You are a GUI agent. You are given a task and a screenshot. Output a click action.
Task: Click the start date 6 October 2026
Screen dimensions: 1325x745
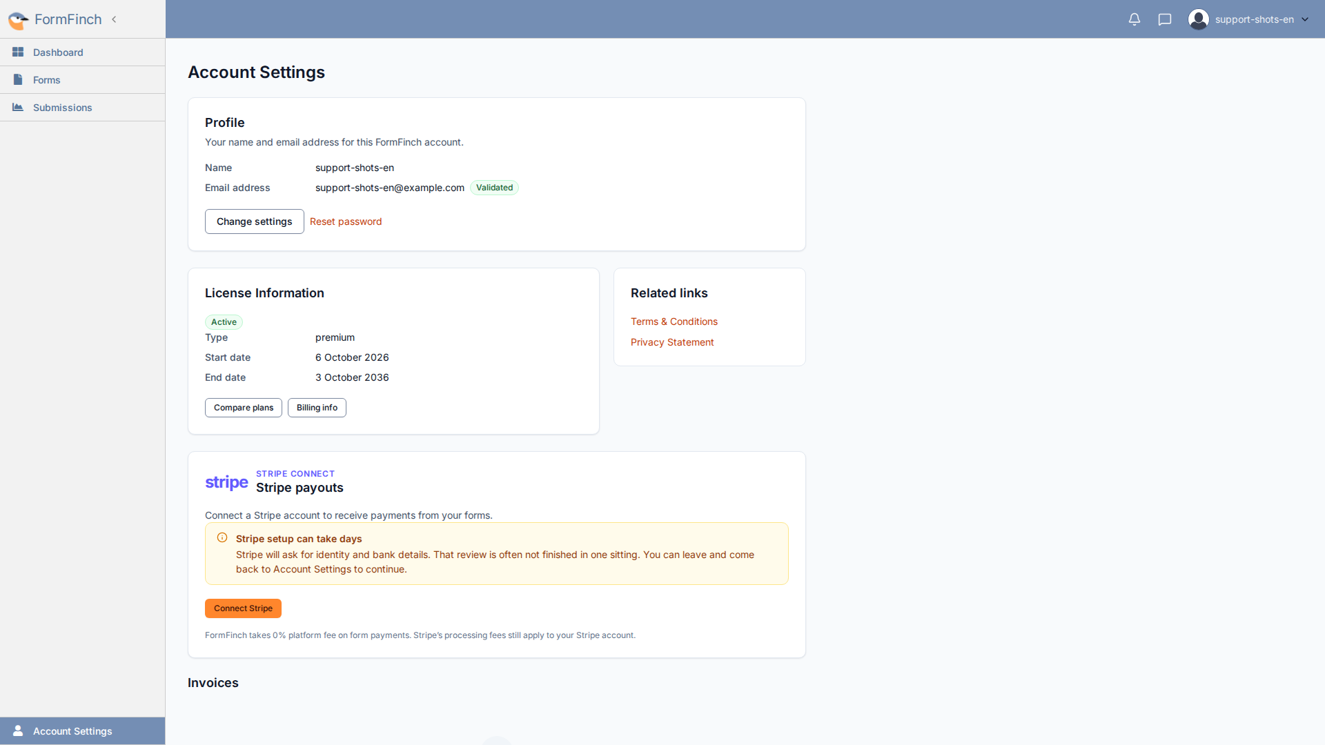coord(352,357)
